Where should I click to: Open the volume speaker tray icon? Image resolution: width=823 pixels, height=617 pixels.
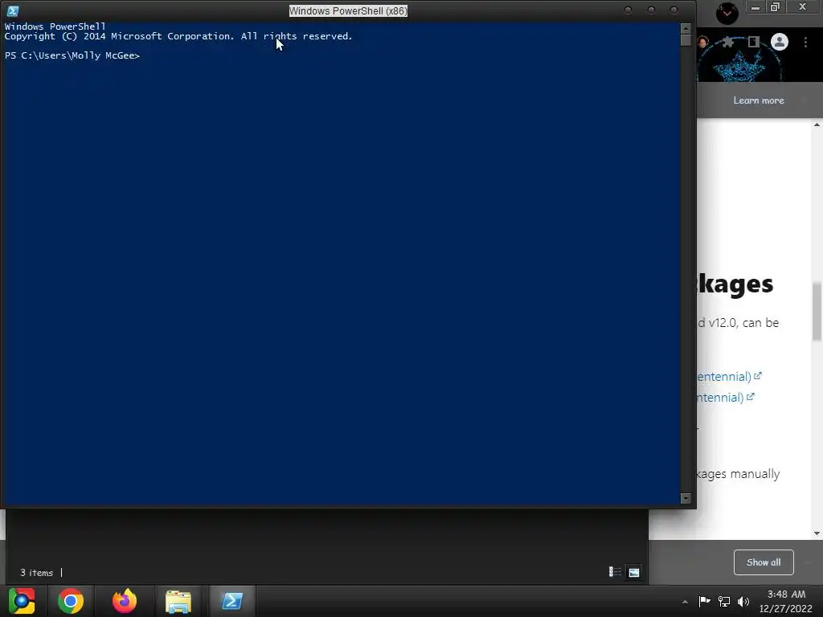pyautogui.click(x=743, y=601)
